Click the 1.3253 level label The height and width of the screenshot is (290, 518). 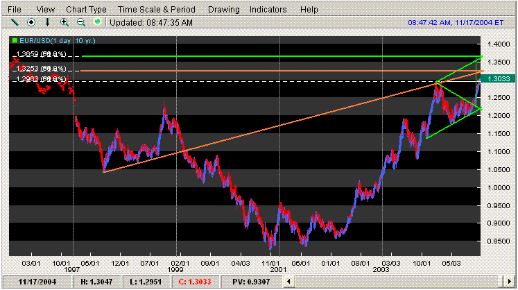[41, 69]
